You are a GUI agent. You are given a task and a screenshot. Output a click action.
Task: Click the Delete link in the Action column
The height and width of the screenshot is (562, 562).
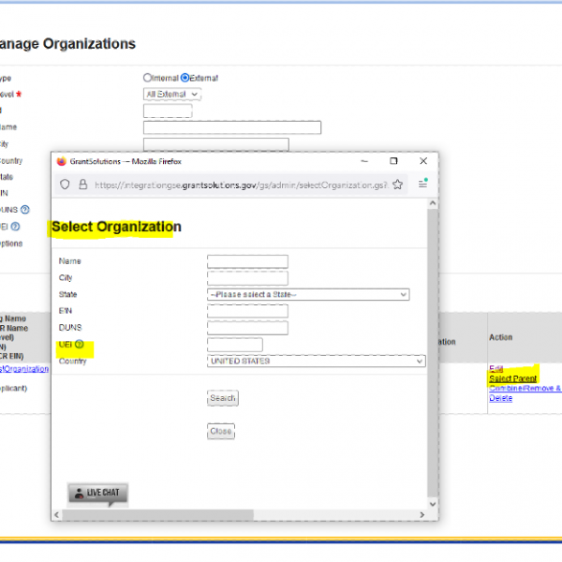click(x=500, y=398)
